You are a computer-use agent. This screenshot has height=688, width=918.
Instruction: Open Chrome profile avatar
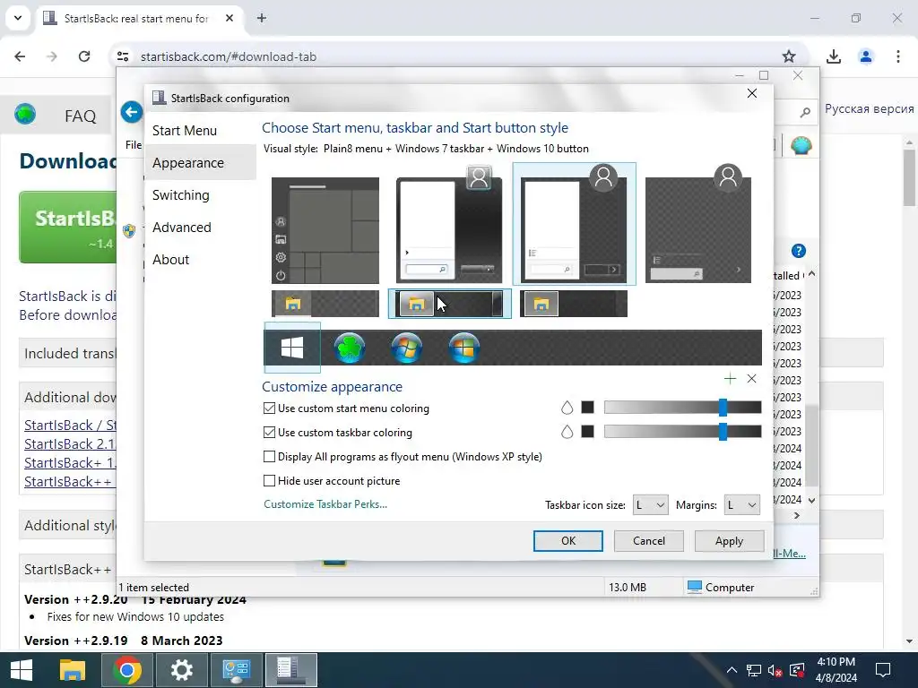point(865,56)
